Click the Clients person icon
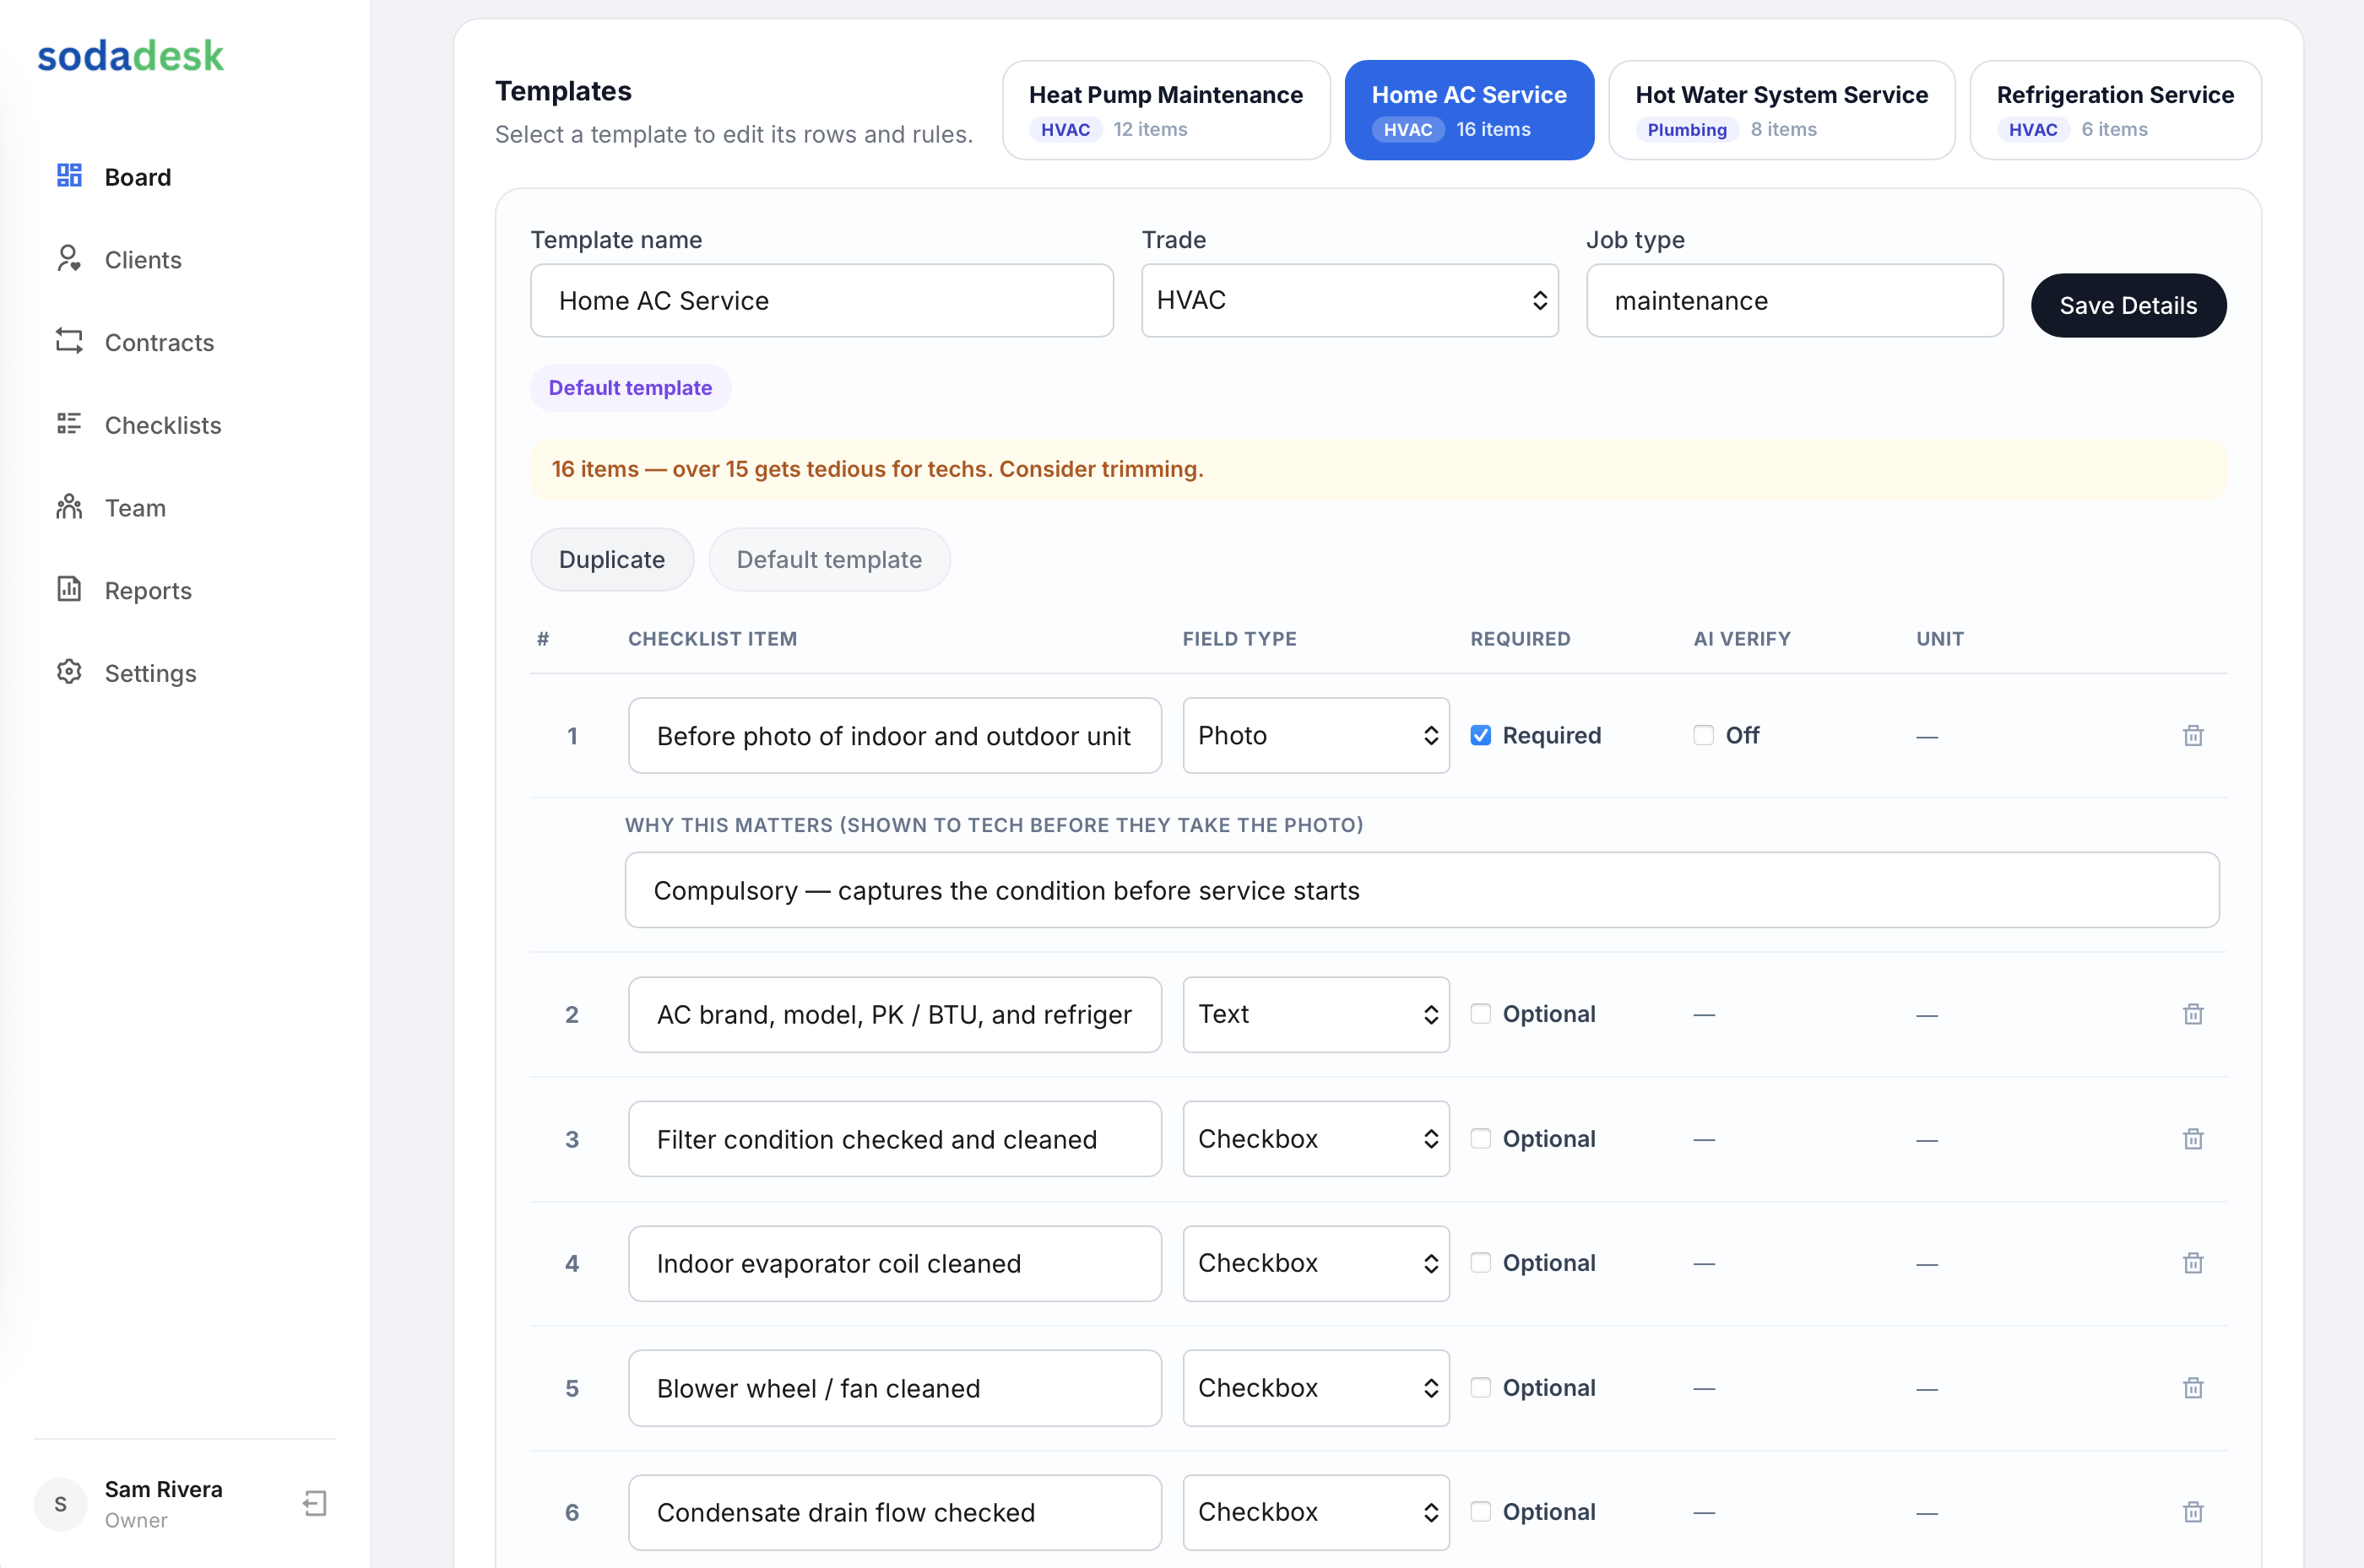Screen dimensions: 2364x1568 point(69,259)
